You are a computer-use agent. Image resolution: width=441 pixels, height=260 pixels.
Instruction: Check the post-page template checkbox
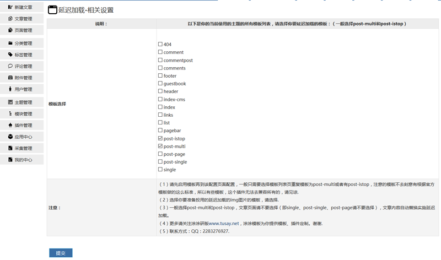coord(160,154)
